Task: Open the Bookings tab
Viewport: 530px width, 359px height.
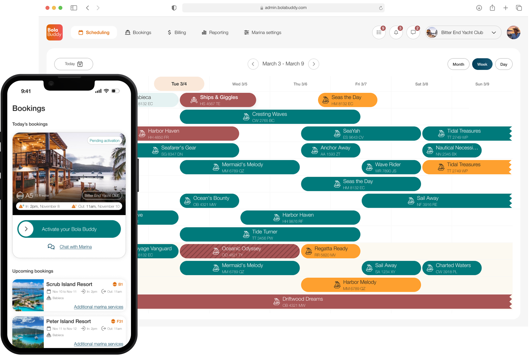Action: 138,32
